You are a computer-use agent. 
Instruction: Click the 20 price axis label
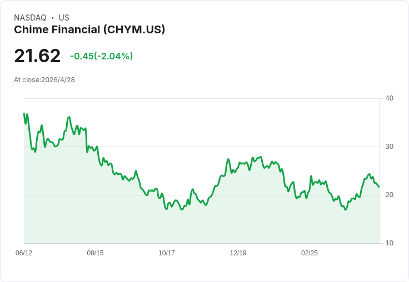(389, 195)
